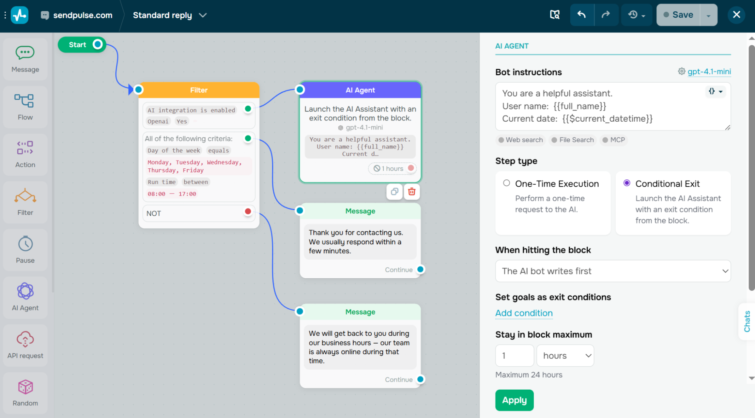Viewport: 755px width, 418px height.
Task: Open the left drag-handle menu dots
Action: coord(5,15)
